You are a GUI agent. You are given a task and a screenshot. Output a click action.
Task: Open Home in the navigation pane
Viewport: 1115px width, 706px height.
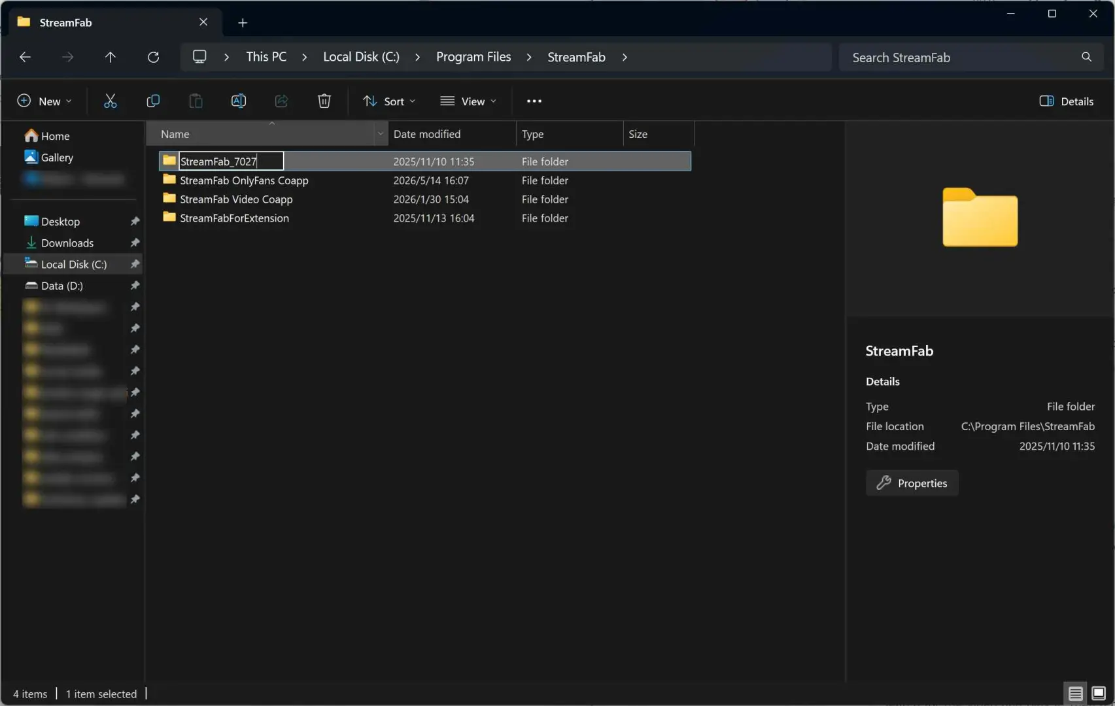coord(55,136)
